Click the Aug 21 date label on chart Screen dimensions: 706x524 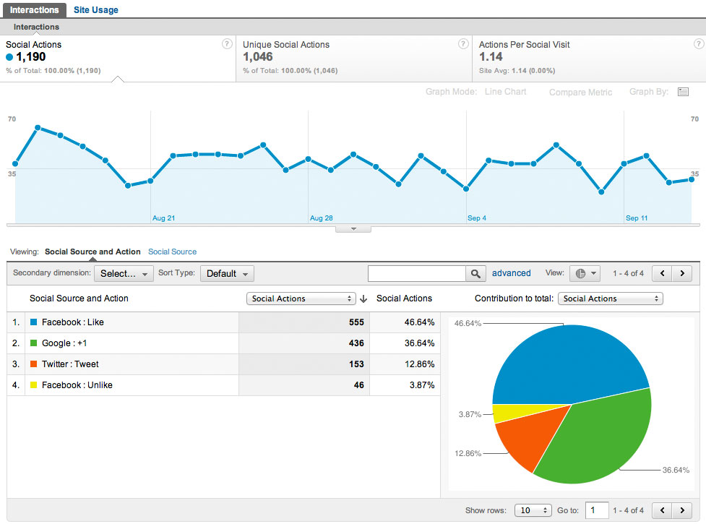(x=163, y=218)
